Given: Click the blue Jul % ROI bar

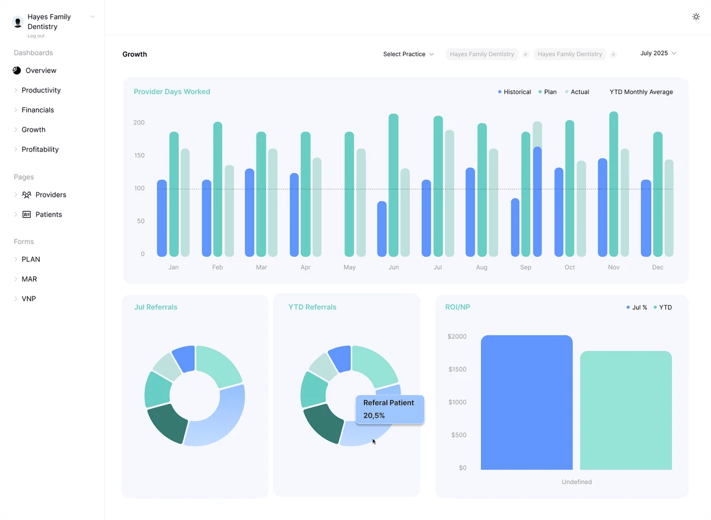Looking at the screenshot, I should coord(527,402).
